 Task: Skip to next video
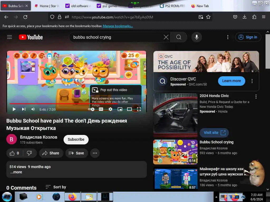(23, 109)
